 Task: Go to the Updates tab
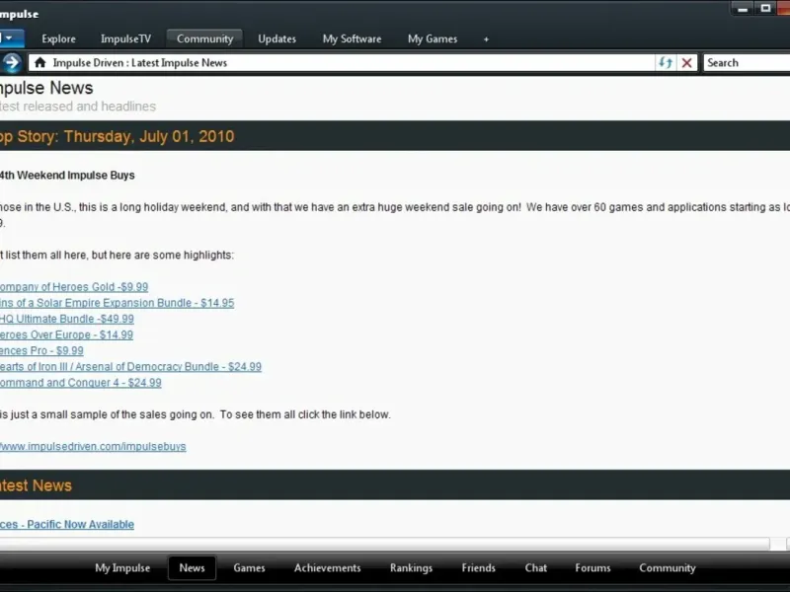click(277, 38)
